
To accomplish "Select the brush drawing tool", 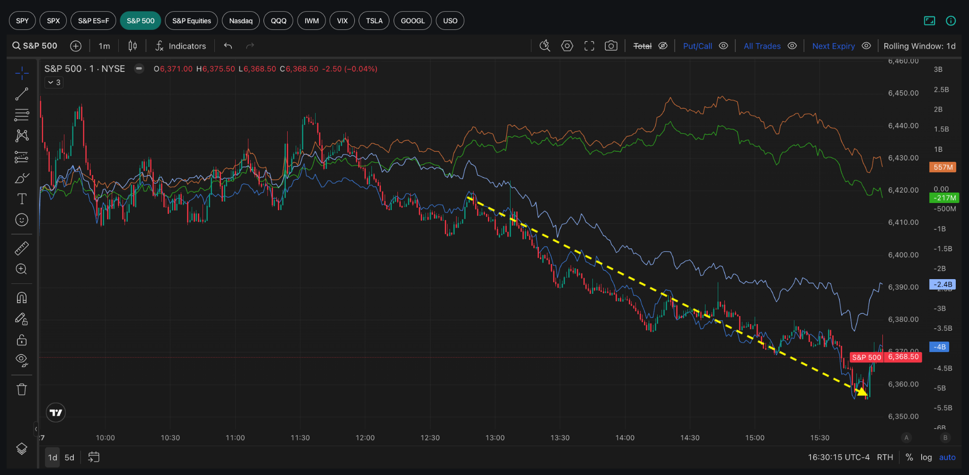I will click(x=22, y=178).
